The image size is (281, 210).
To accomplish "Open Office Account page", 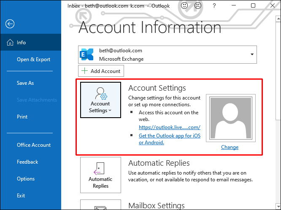I will 34,145.
